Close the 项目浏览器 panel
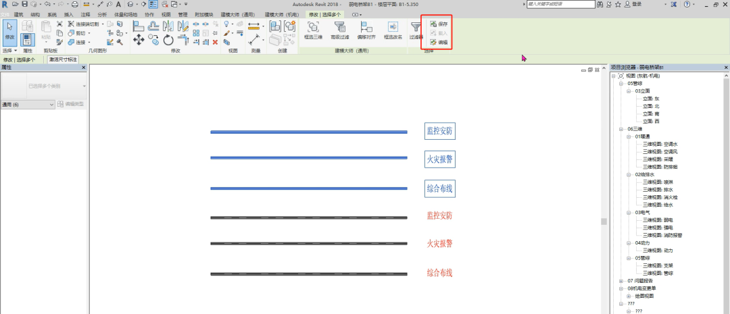Image resolution: width=730 pixels, height=314 pixels. [726, 68]
